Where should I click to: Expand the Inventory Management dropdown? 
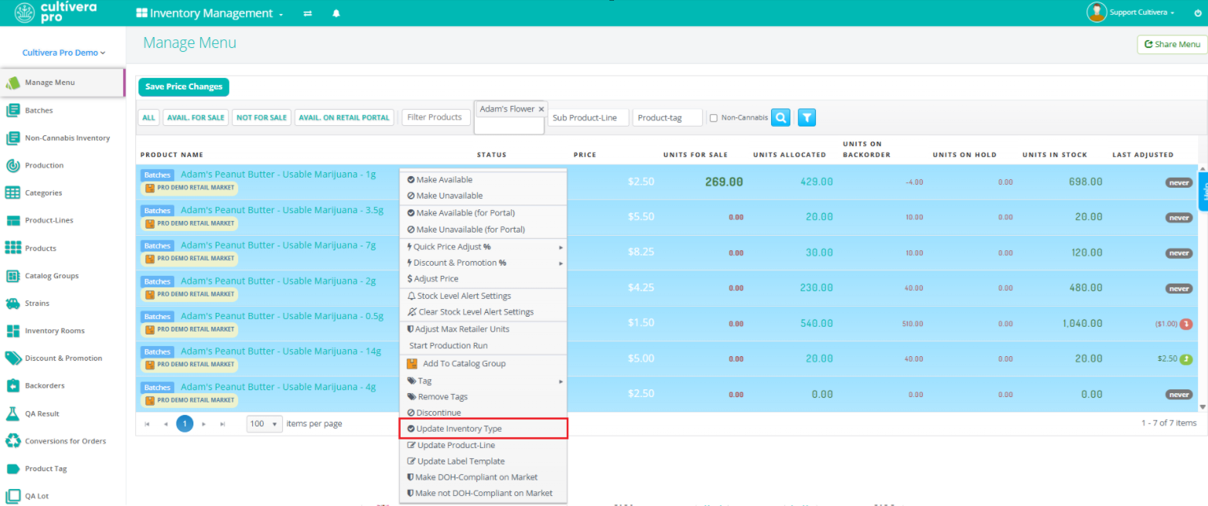(210, 13)
